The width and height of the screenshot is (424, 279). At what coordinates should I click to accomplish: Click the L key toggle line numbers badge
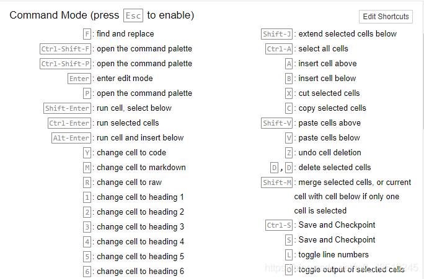(x=289, y=255)
